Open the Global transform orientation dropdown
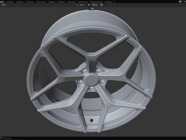Screen dimensions: 186x140 [x=81, y=5]
